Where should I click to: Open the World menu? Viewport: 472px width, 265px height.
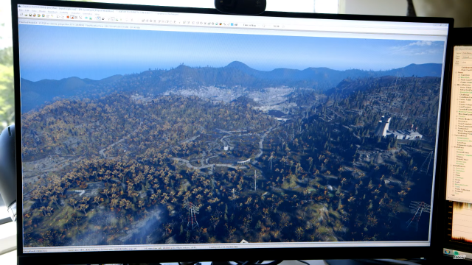(42, 12)
